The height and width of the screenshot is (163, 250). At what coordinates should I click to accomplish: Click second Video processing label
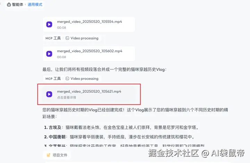point(84,79)
